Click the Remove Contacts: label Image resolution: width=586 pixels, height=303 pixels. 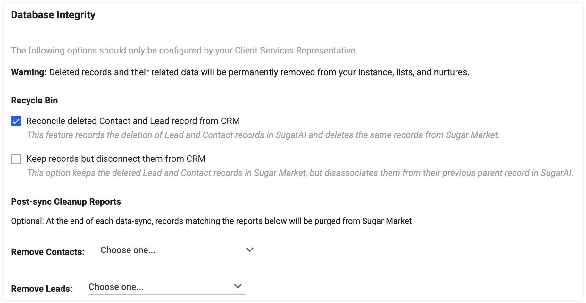(48, 252)
